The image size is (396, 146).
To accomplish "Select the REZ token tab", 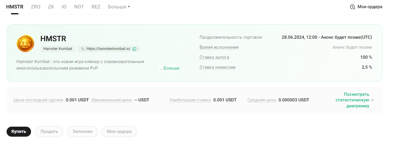I will click(x=96, y=7).
